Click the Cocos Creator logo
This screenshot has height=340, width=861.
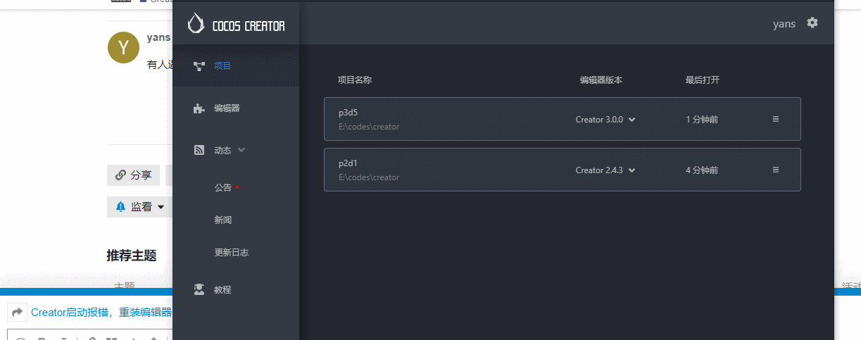tap(236, 24)
